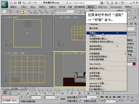The height and width of the screenshot is (104, 139).
Task: Expand the 创建选择集 named selection dropdown
Action: (75, 11)
